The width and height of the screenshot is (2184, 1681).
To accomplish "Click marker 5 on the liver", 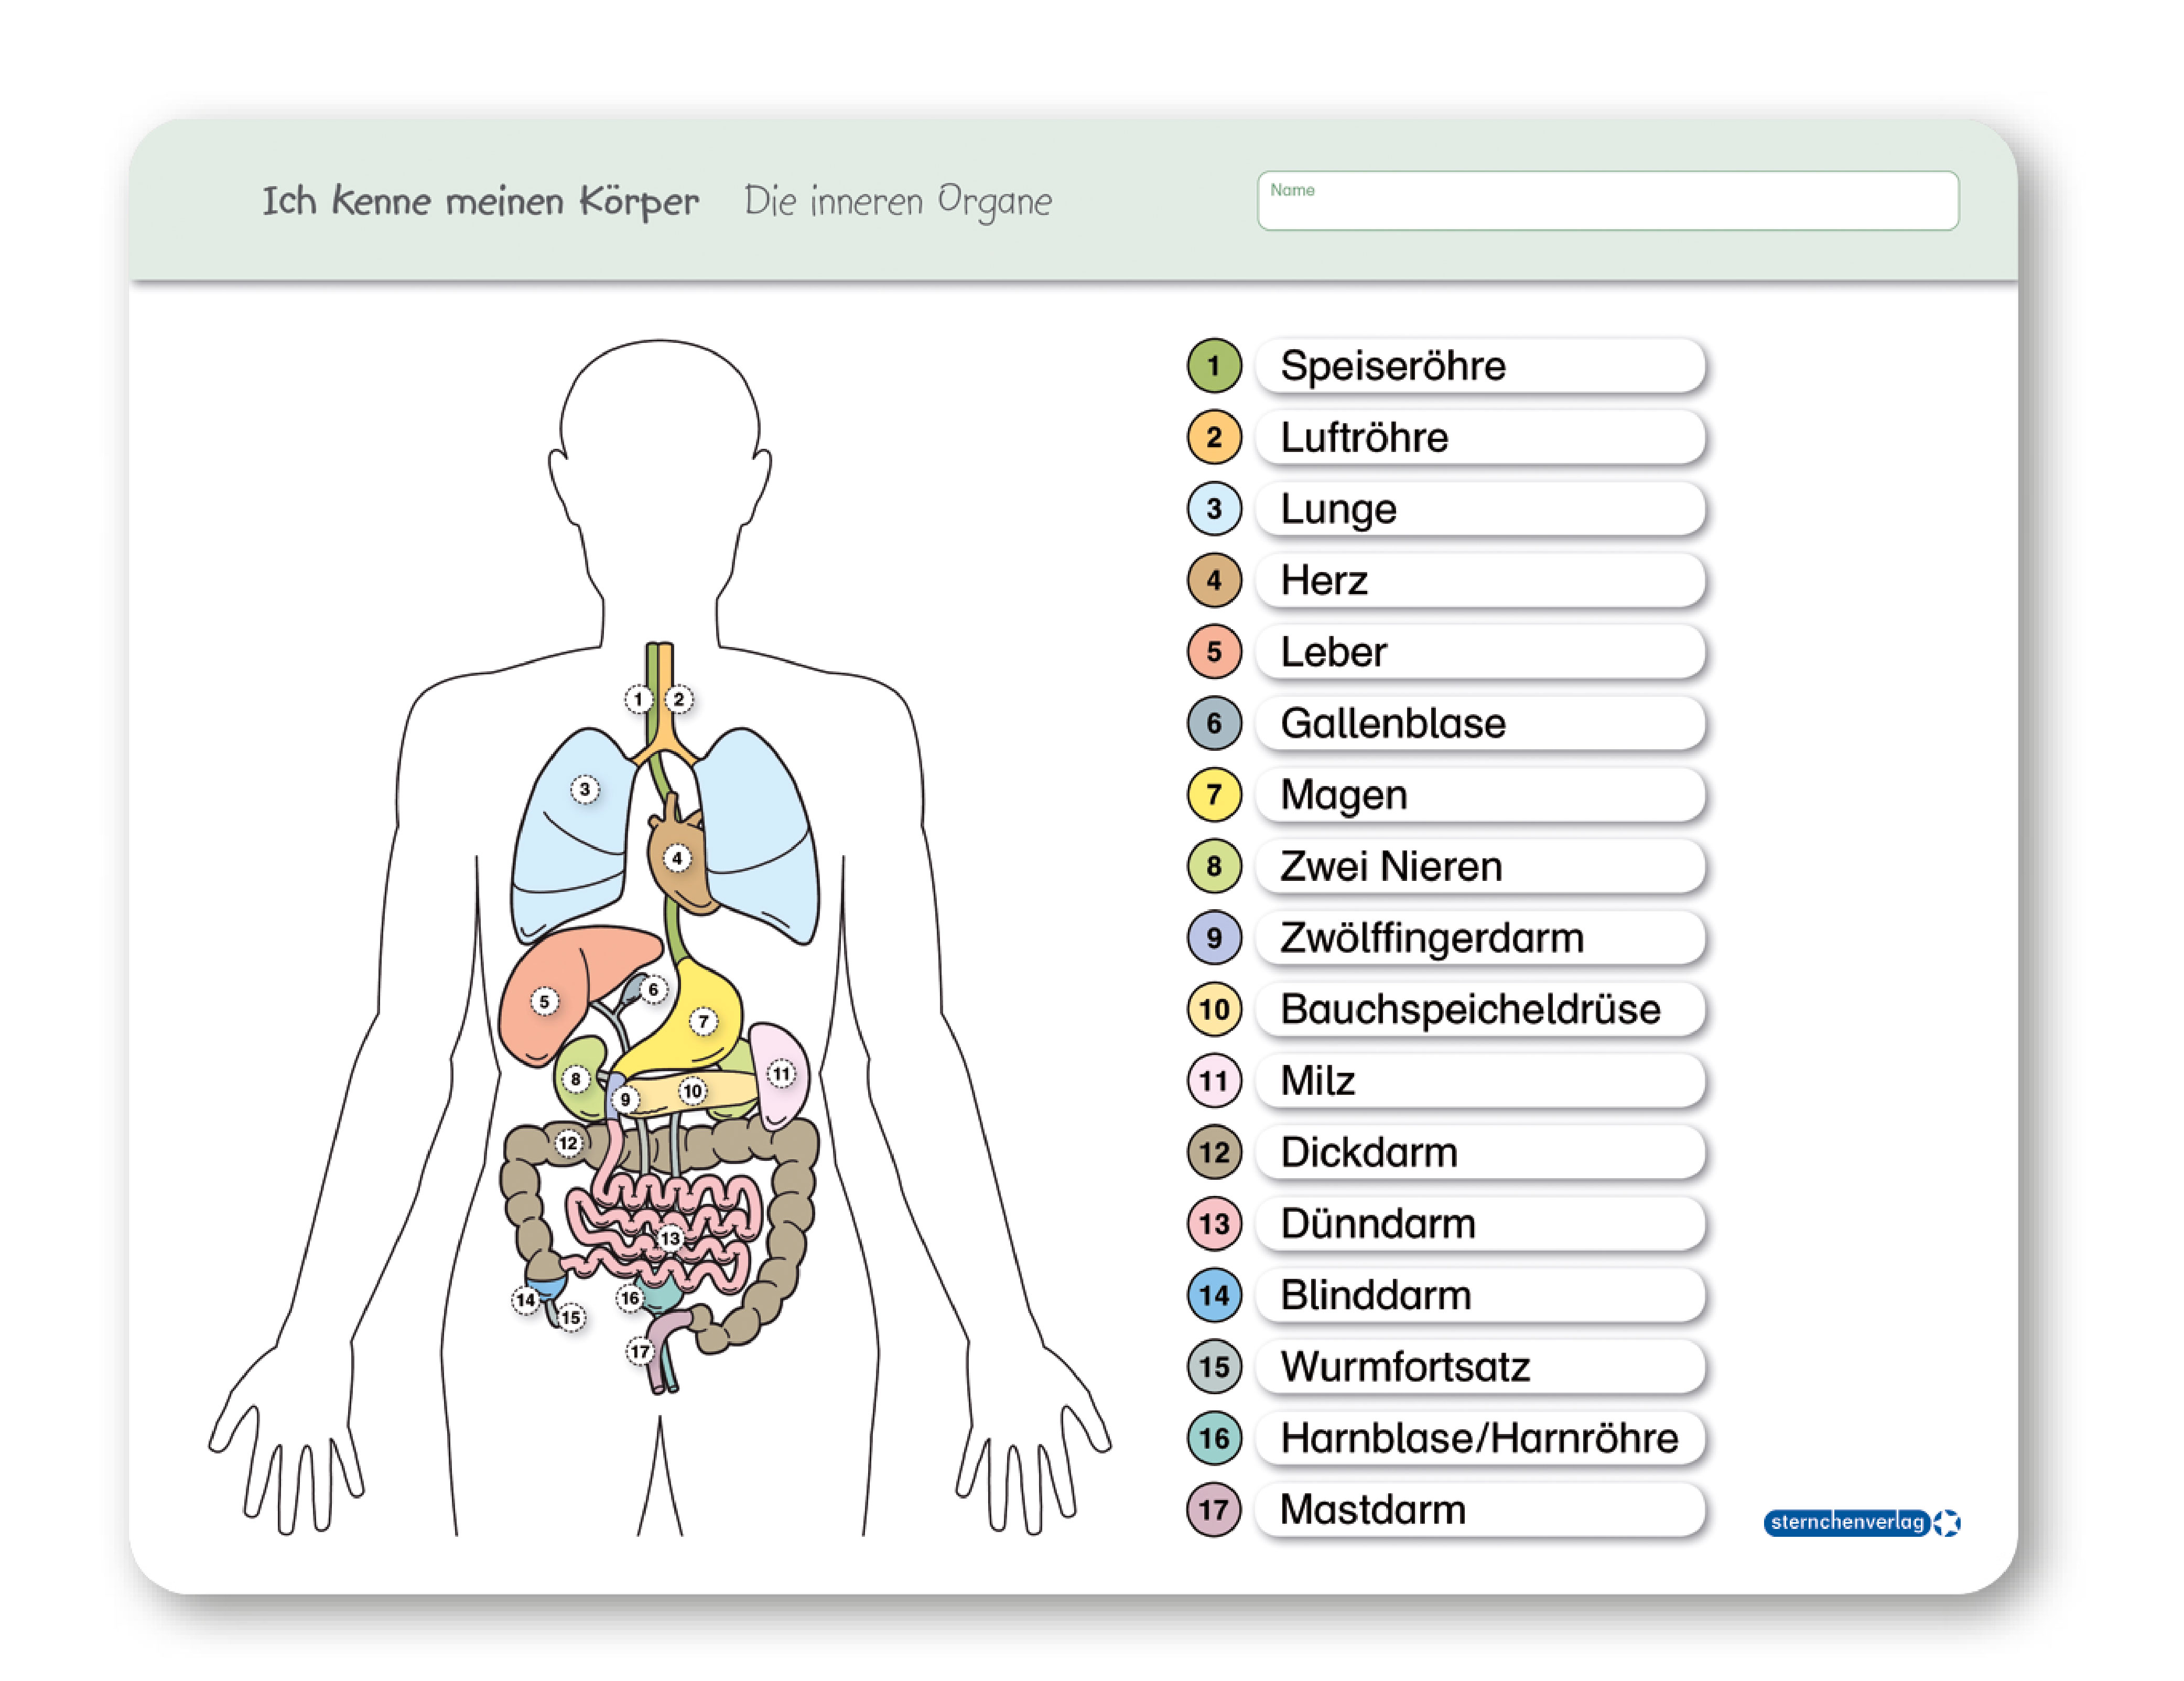I will (x=544, y=1001).
